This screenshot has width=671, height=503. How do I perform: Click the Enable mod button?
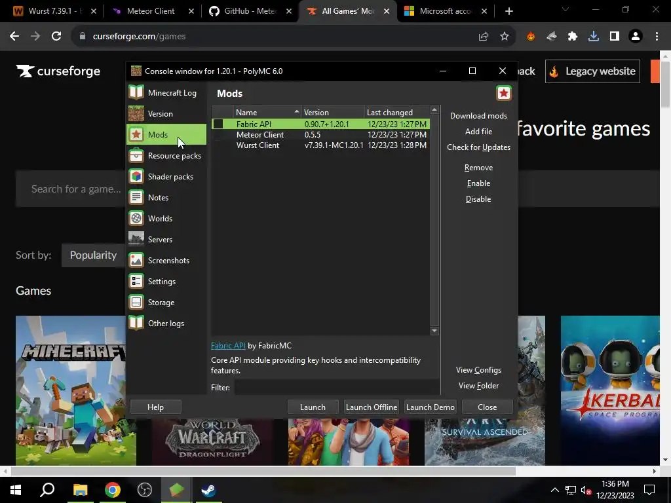pos(478,183)
